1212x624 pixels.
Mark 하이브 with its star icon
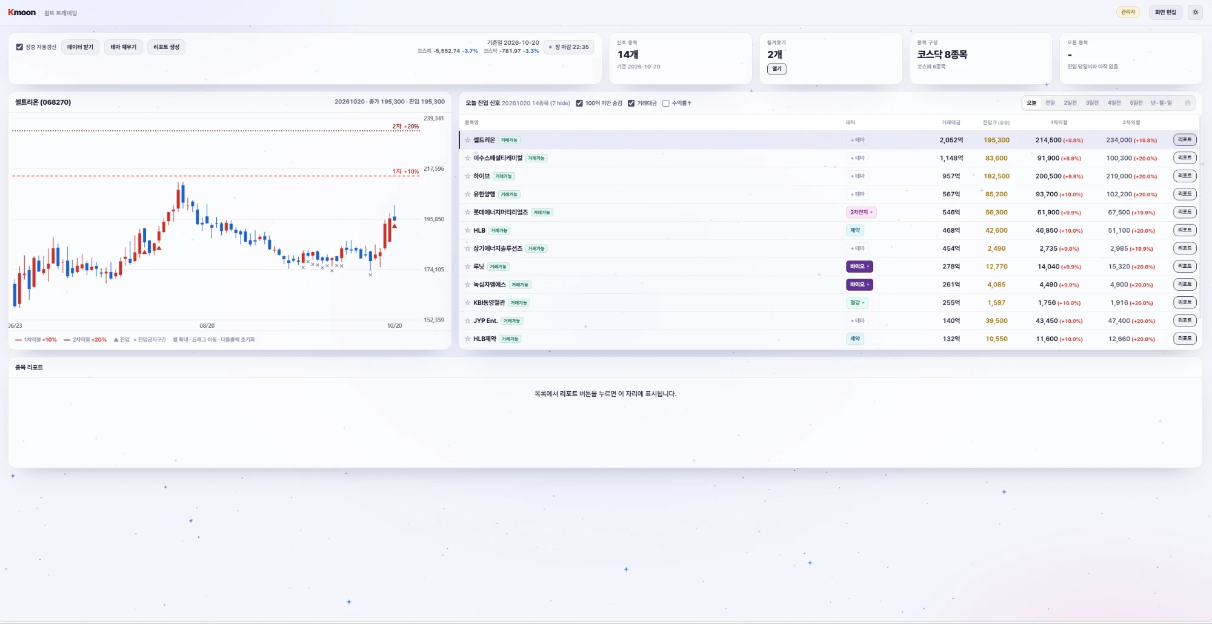coord(467,176)
